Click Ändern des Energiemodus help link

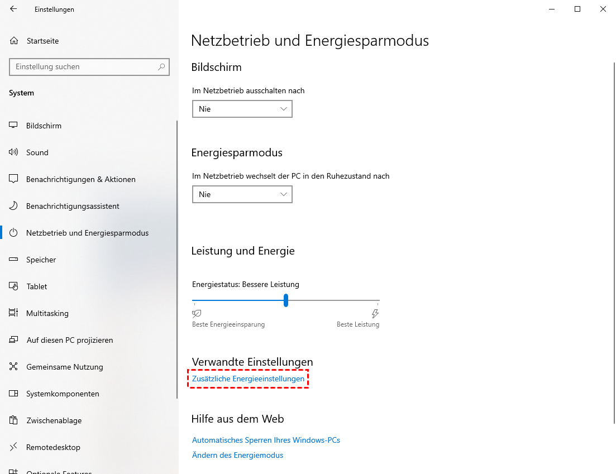tap(237, 455)
